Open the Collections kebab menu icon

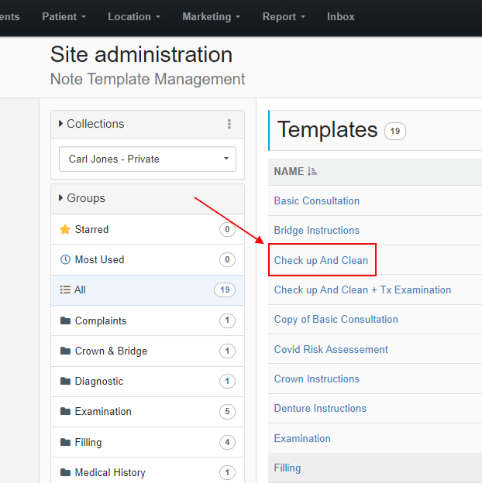click(x=229, y=124)
